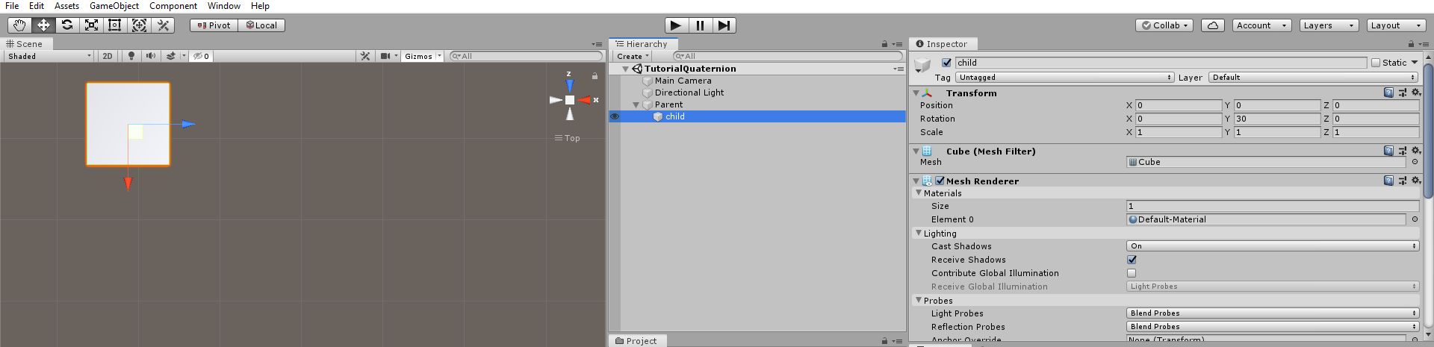Open the Account menu button
1434x347 pixels.
1261,25
